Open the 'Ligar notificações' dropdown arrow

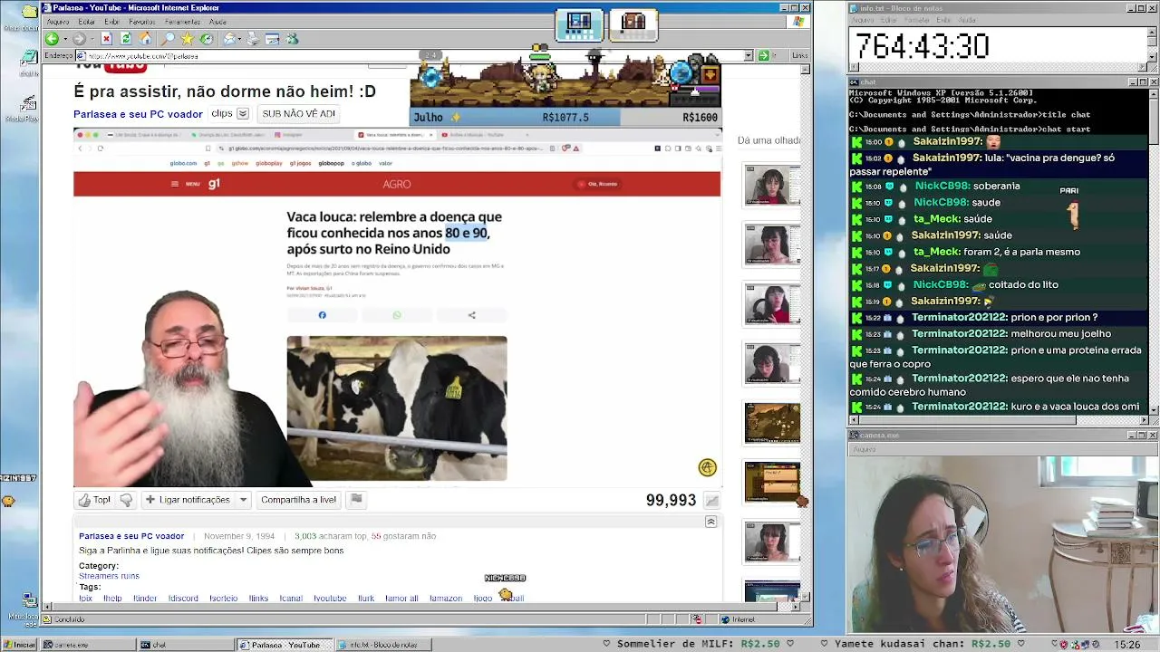point(243,500)
